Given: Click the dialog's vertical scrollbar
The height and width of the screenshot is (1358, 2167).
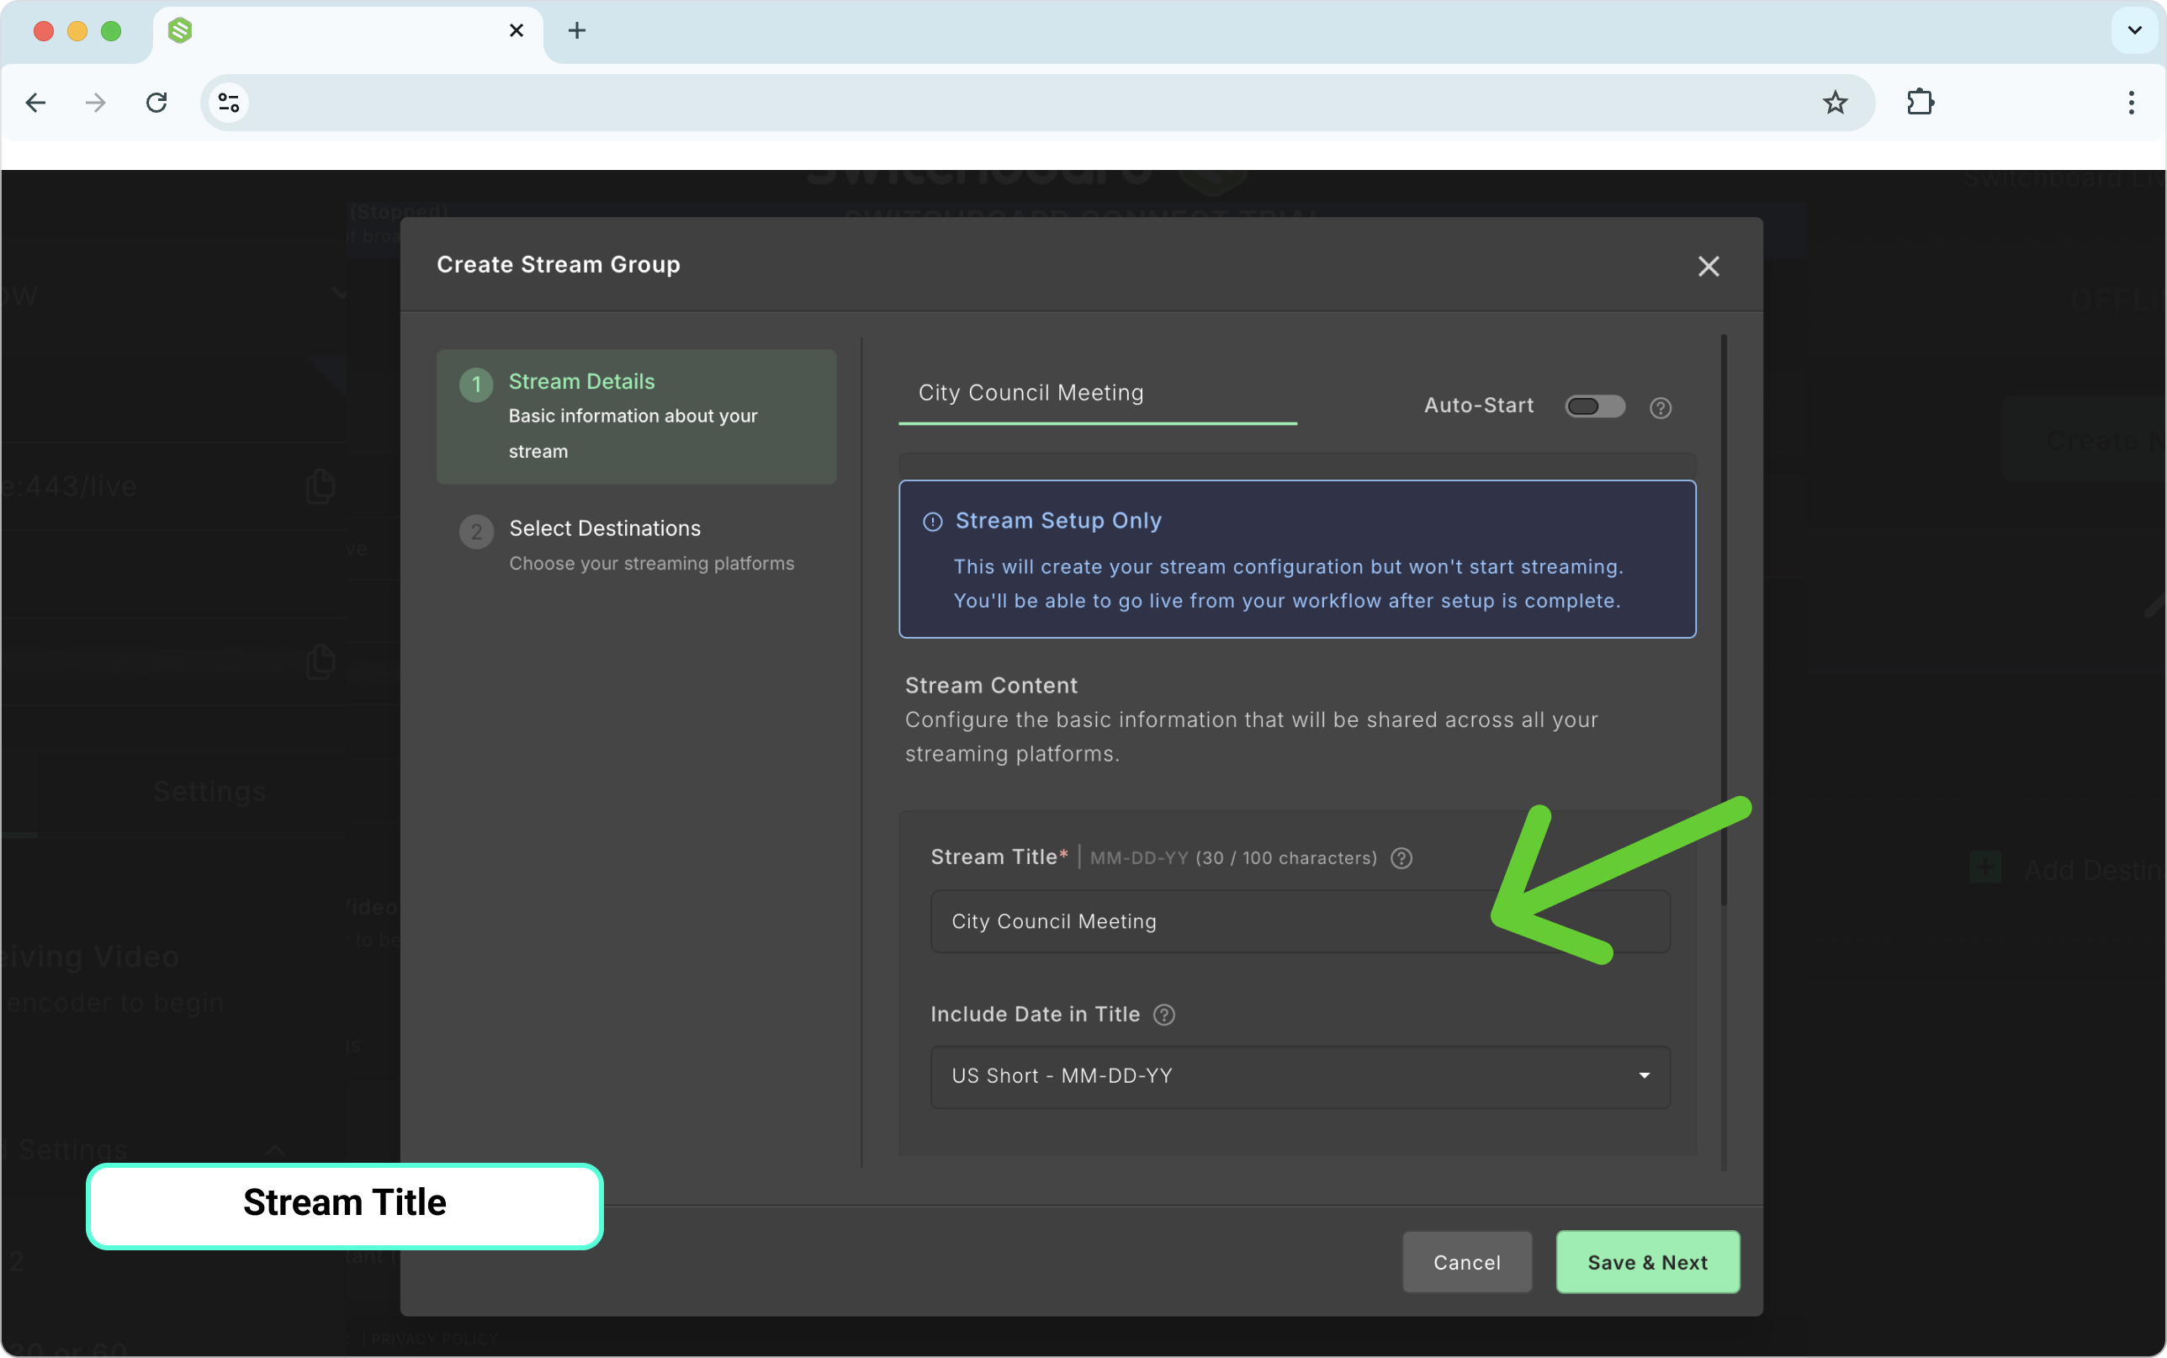Looking at the screenshot, I should (x=1723, y=620).
